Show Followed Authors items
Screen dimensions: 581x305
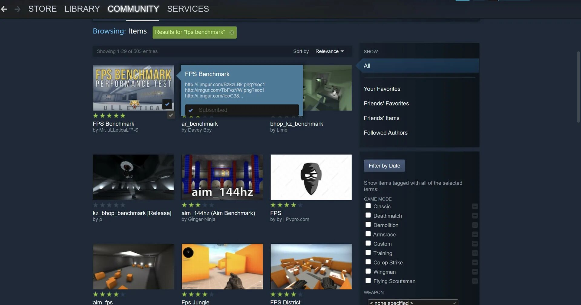386,133
